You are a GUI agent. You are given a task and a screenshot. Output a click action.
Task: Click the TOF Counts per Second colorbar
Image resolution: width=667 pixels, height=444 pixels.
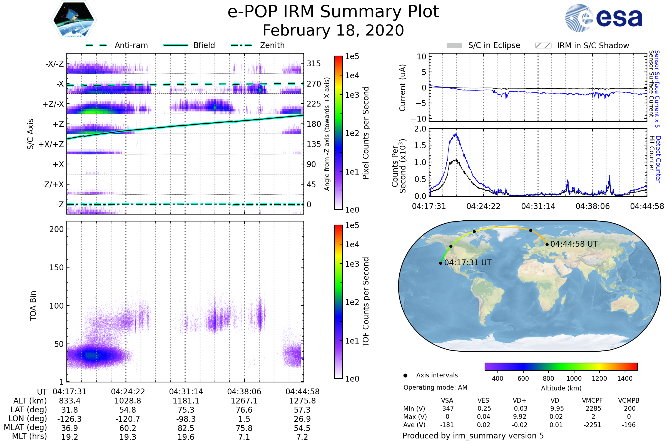(x=338, y=302)
